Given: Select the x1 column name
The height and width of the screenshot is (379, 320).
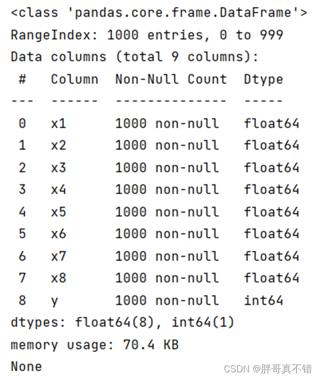Looking at the screenshot, I should click(58, 124).
